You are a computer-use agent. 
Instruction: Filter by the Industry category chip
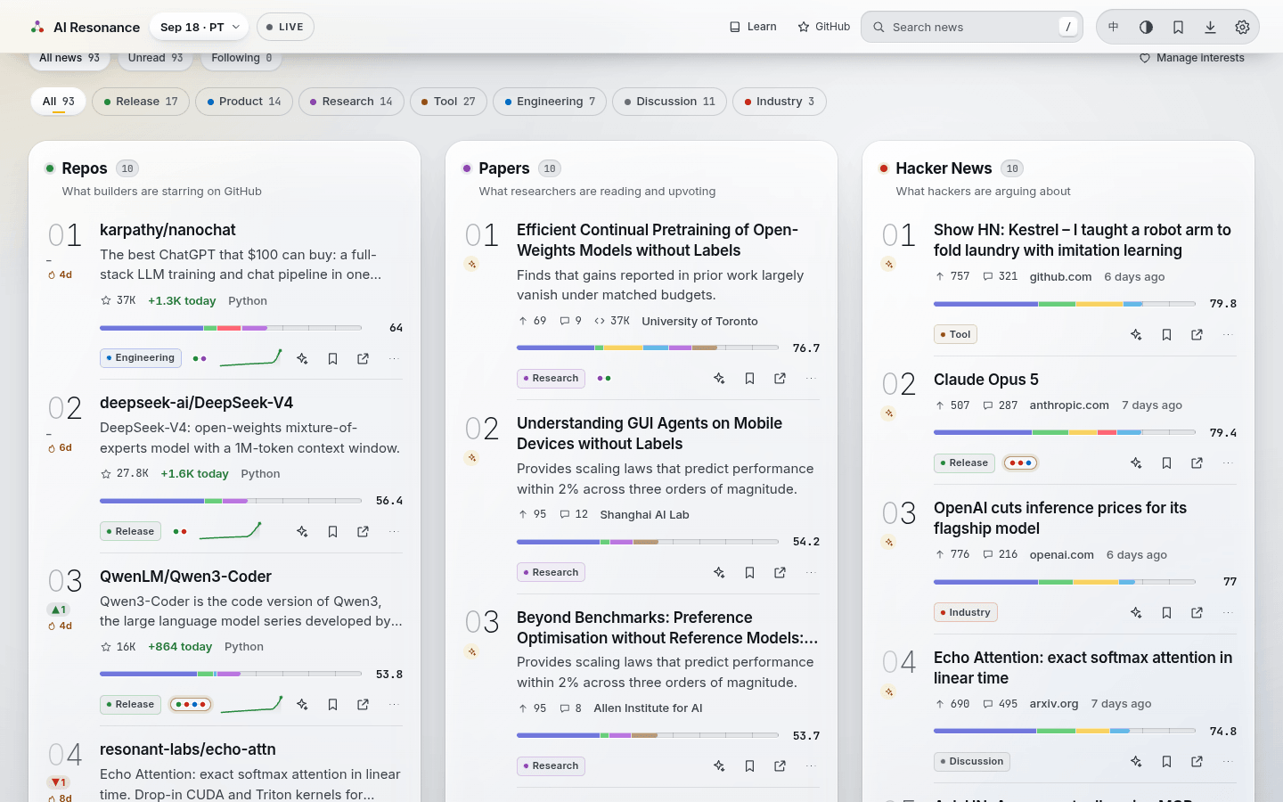coord(780,102)
